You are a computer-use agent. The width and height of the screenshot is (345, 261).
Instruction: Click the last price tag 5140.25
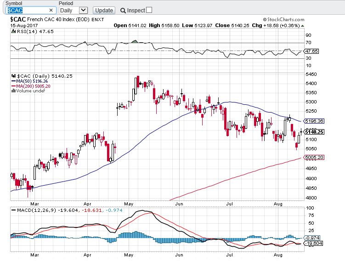[314, 132]
